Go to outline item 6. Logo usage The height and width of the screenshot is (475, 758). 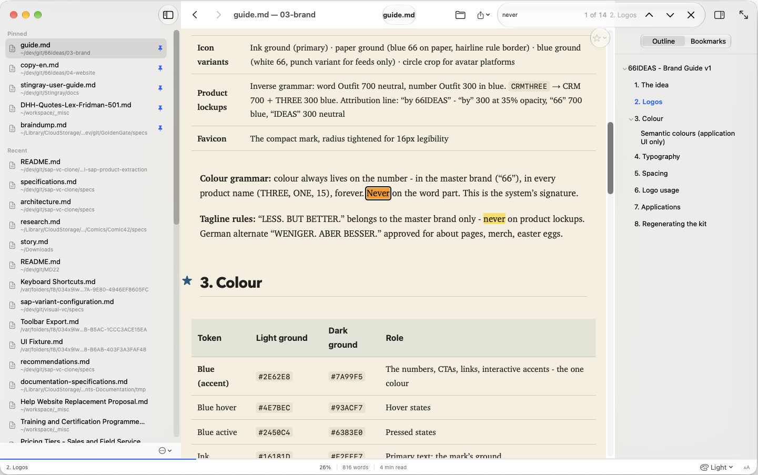(656, 190)
